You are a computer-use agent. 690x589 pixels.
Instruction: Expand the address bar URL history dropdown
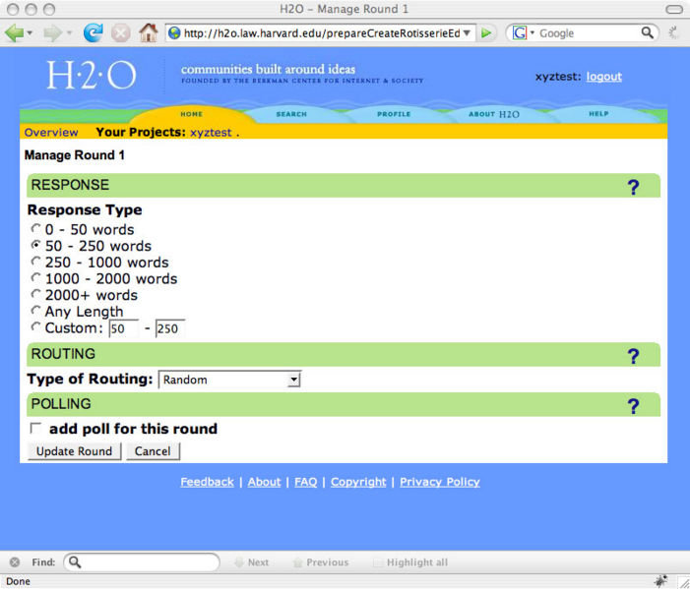pyautogui.click(x=468, y=32)
